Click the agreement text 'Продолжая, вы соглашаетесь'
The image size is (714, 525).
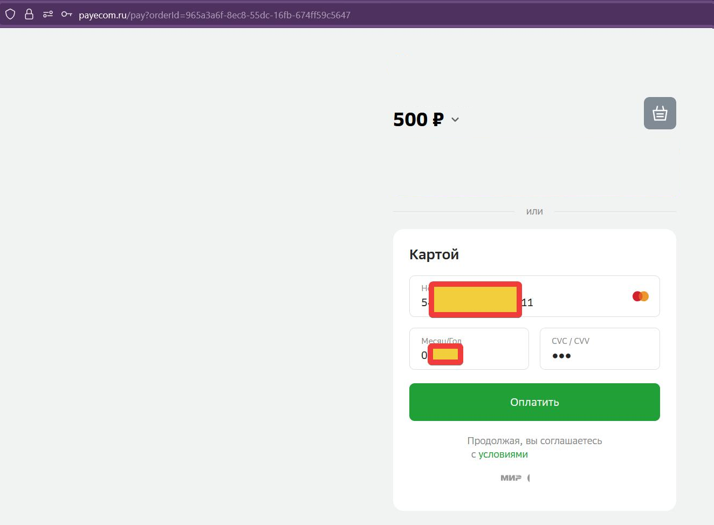534,440
